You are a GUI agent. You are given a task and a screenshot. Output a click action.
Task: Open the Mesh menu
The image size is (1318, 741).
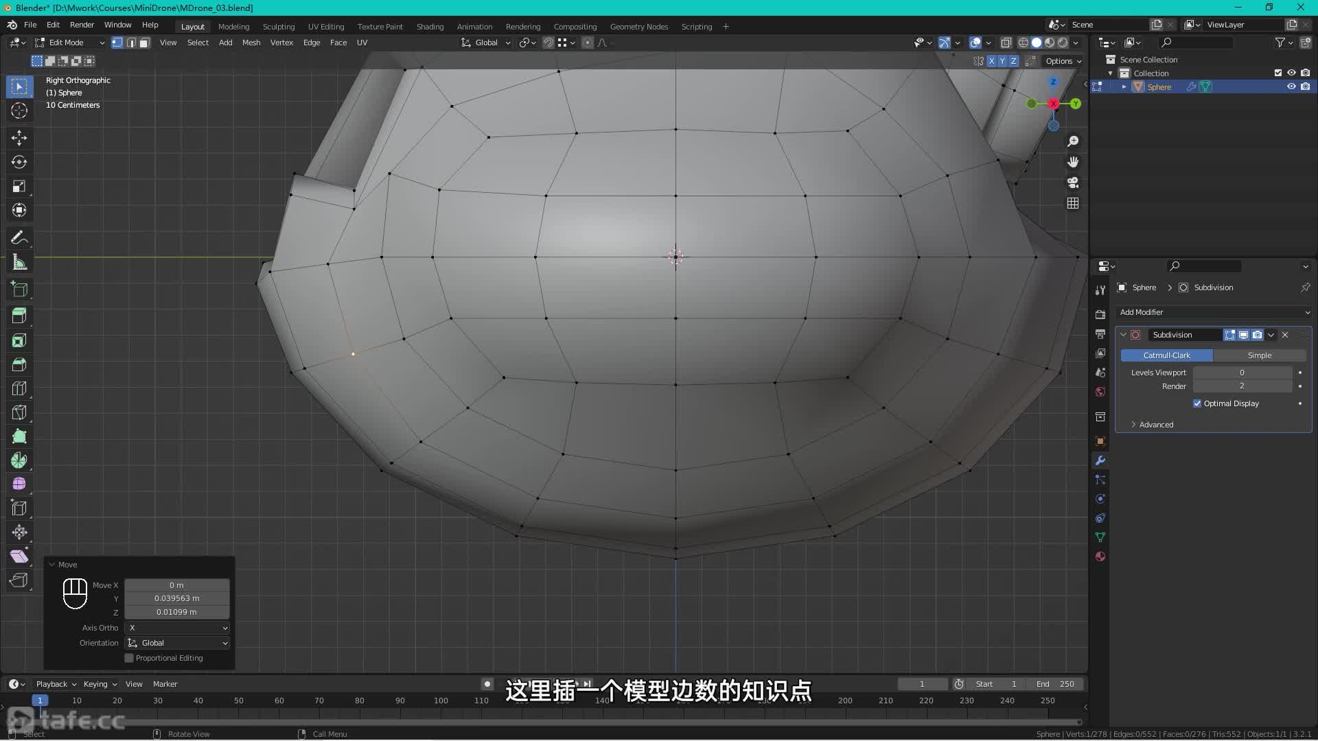click(x=251, y=43)
